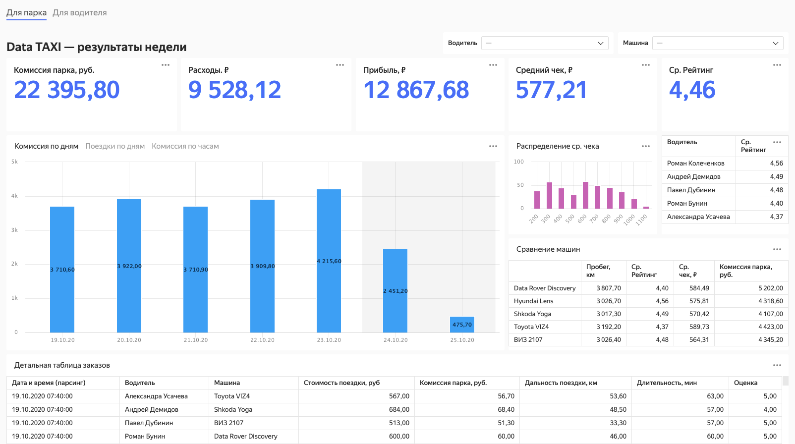Open the driver rating table's three-dot menu
Screen dimensions: 795x444
click(777, 142)
